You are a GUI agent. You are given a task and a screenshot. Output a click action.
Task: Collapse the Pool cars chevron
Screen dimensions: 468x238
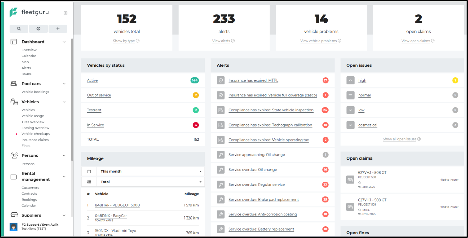64,84
